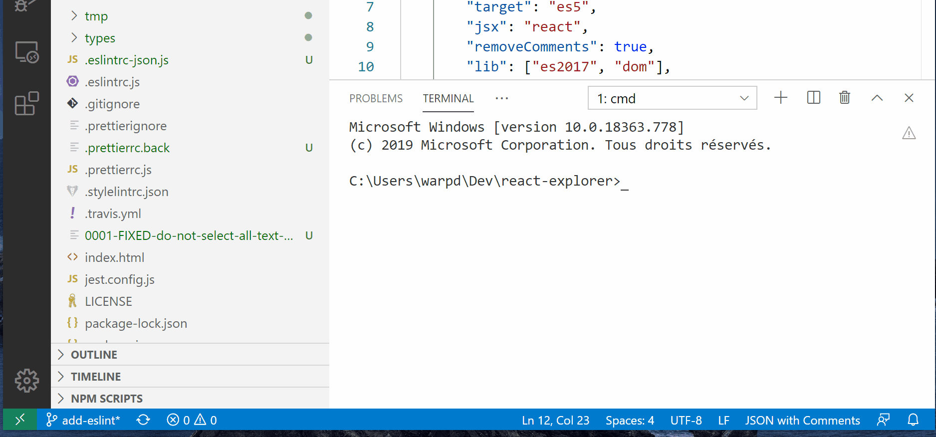The width and height of the screenshot is (936, 437).
Task: Open the notifications bell
Action: 913,420
